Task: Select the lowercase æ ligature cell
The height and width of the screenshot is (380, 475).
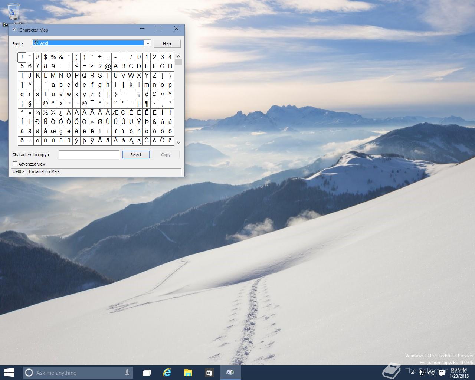Action: (53, 131)
